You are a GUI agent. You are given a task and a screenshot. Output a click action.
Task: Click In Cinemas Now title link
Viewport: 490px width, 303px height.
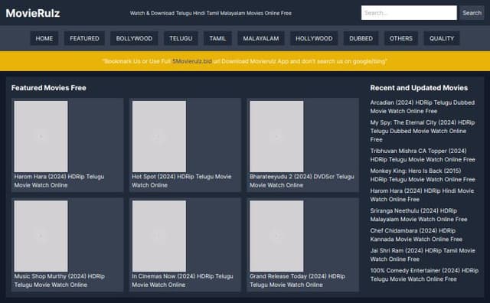click(x=182, y=281)
